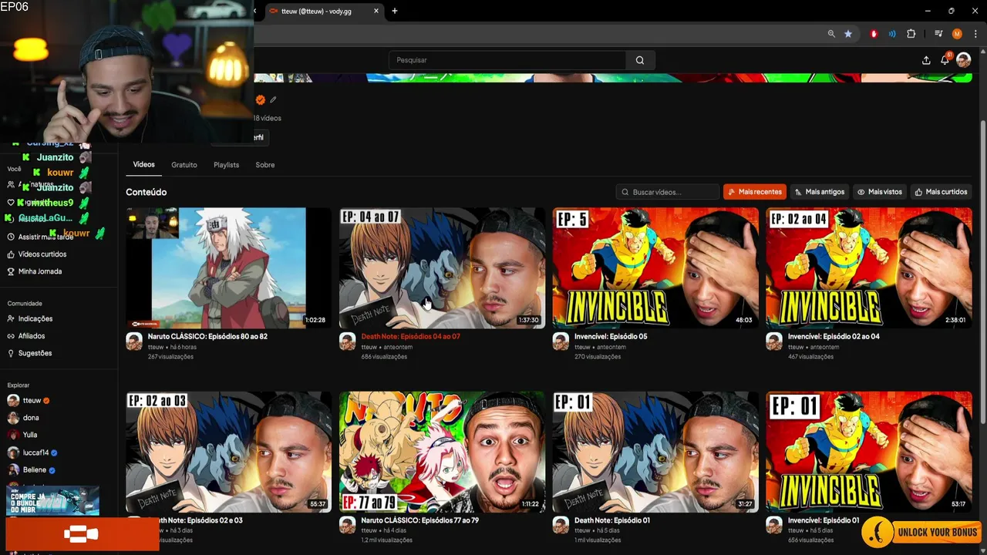Click the Unlock Your Bonus banner
This screenshot has height=555, width=987.
pyautogui.click(x=921, y=532)
